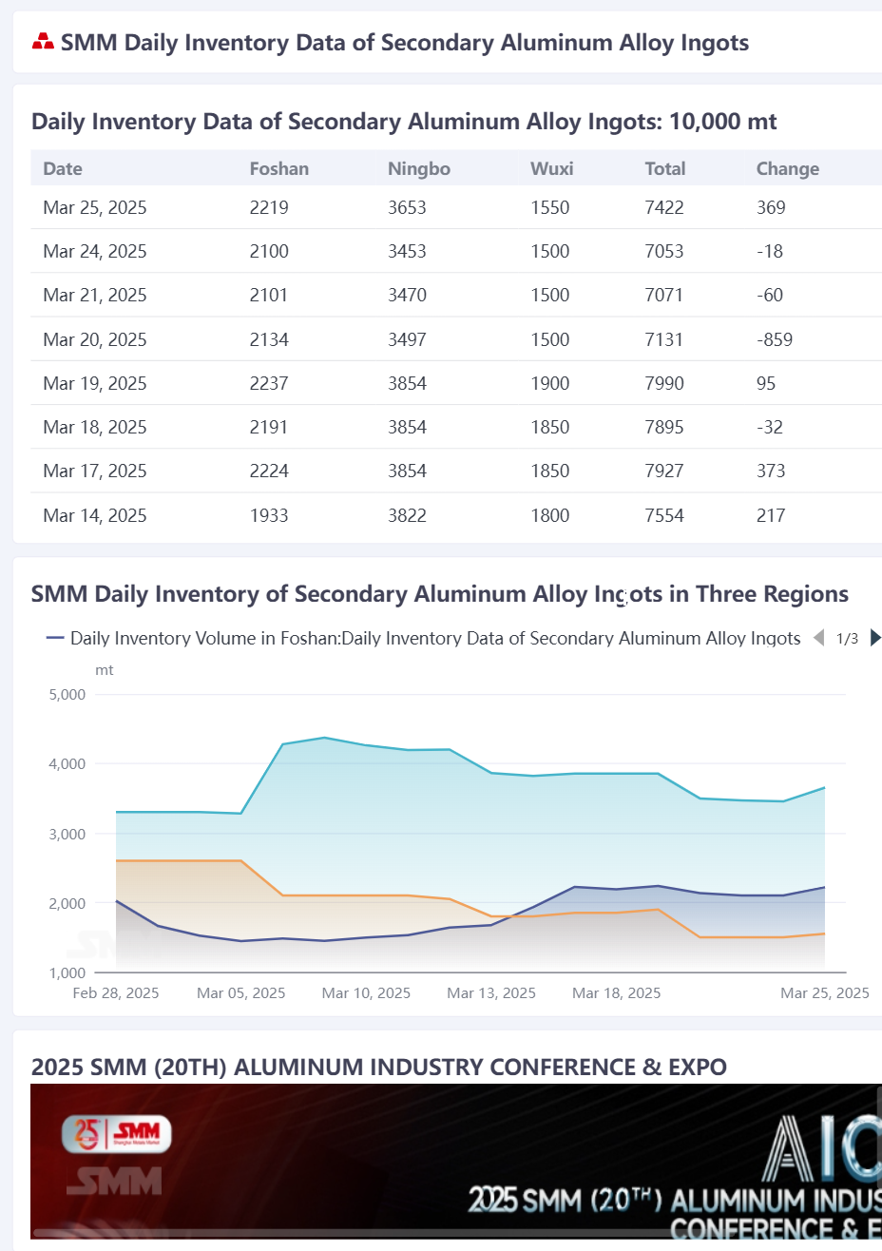Click the legend page indicator 1/3
The image size is (882, 1251).
(848, 639)
